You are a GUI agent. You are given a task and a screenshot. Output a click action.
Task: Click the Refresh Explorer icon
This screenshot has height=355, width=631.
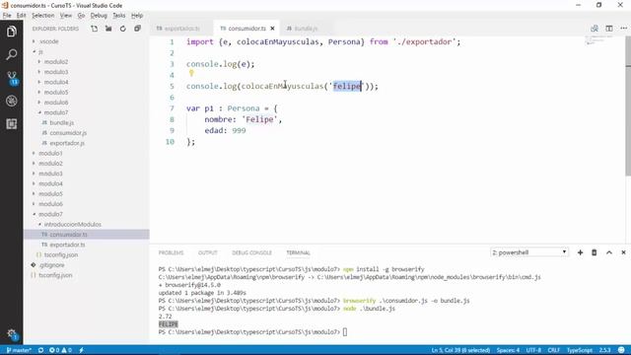122,29
